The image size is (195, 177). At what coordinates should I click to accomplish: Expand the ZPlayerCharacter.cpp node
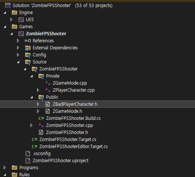[38, 90]
